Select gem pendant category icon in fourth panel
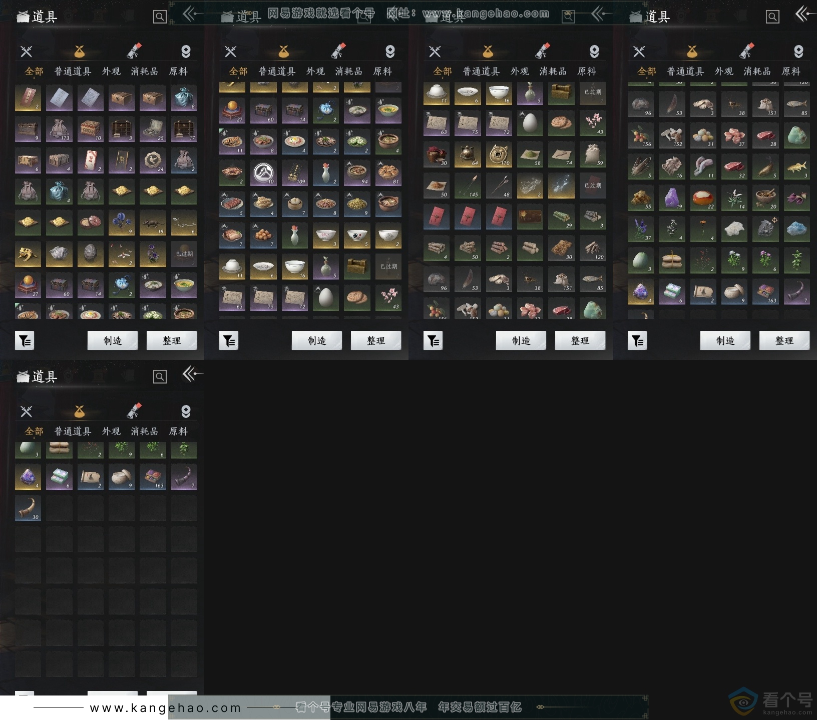This screenshot has width=817, height=720. click(798, 51)
